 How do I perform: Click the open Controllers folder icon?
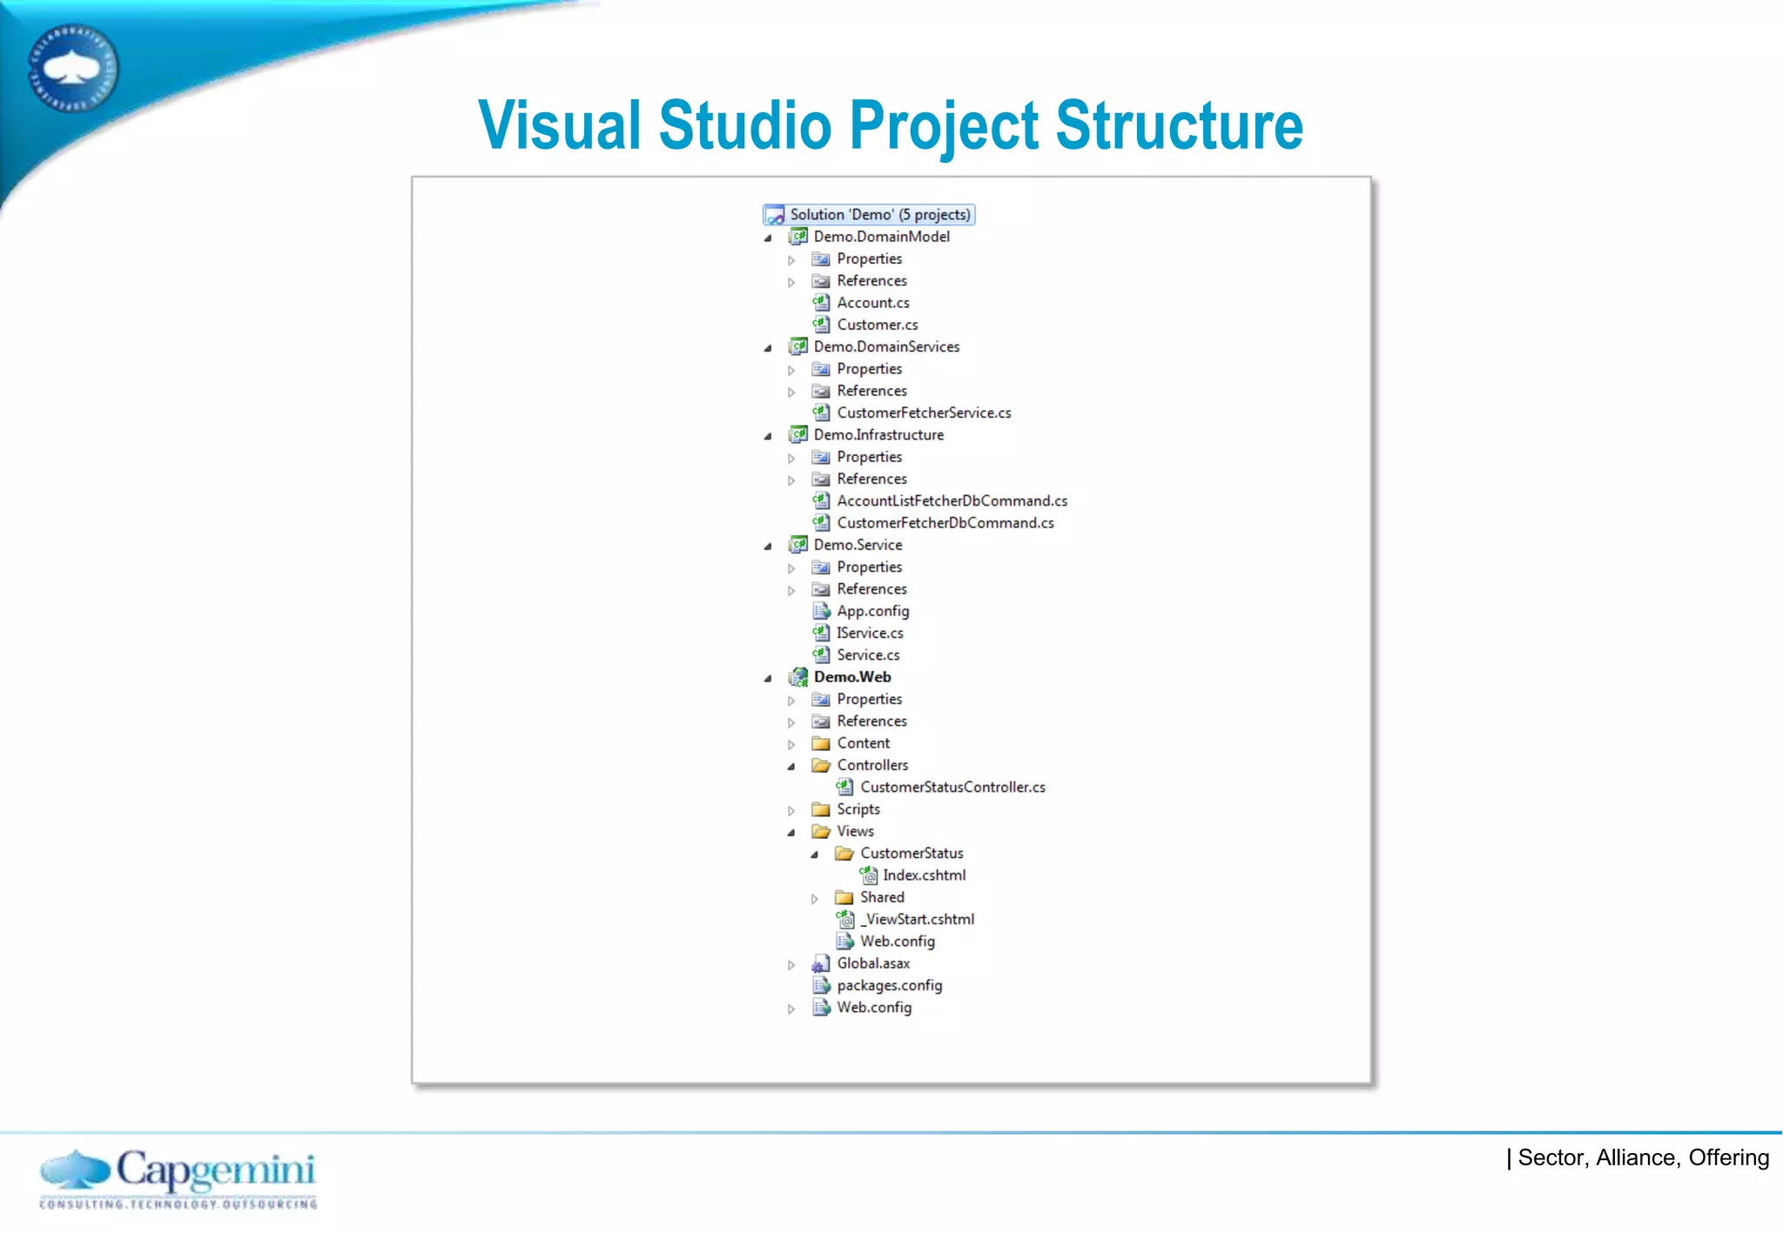821,765
